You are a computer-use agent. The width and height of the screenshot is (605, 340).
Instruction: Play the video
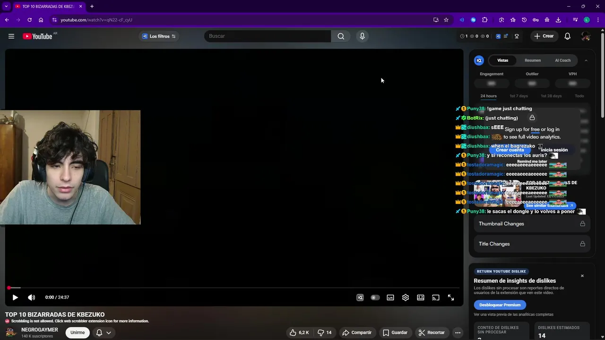[15, 297]
